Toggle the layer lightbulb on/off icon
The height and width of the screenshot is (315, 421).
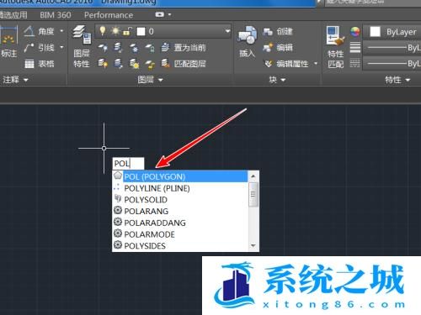coord(103,31)
